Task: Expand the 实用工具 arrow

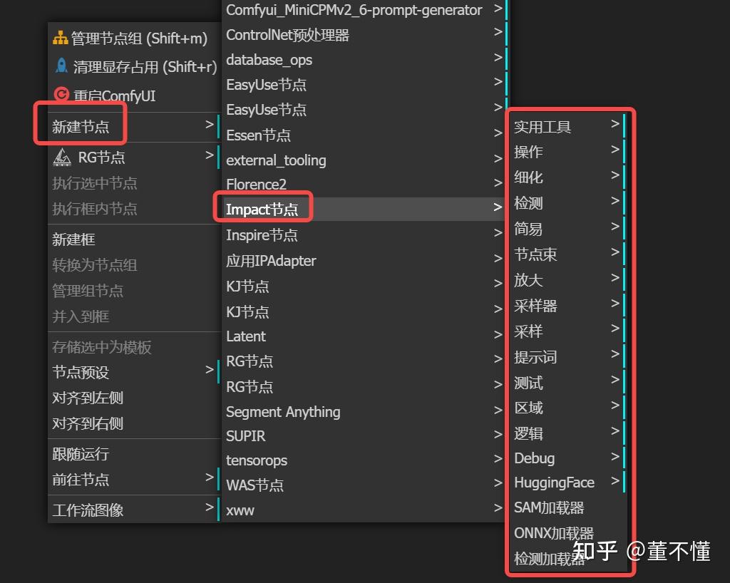Action: tap(615, 124)
